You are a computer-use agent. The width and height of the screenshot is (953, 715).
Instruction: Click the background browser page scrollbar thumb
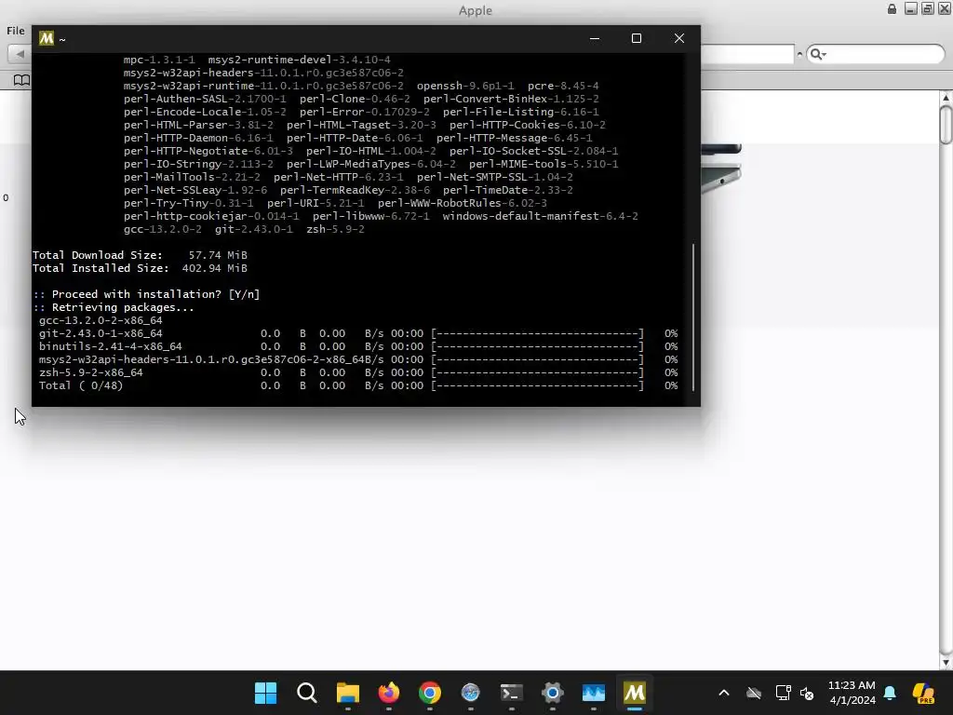(x=946, y=126)
